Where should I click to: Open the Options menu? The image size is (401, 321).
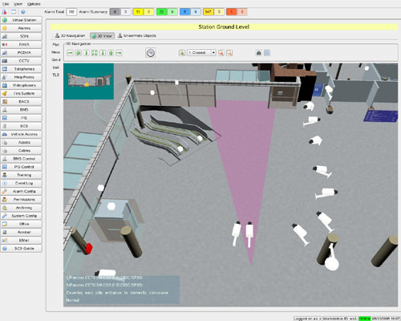coord(34,4)
